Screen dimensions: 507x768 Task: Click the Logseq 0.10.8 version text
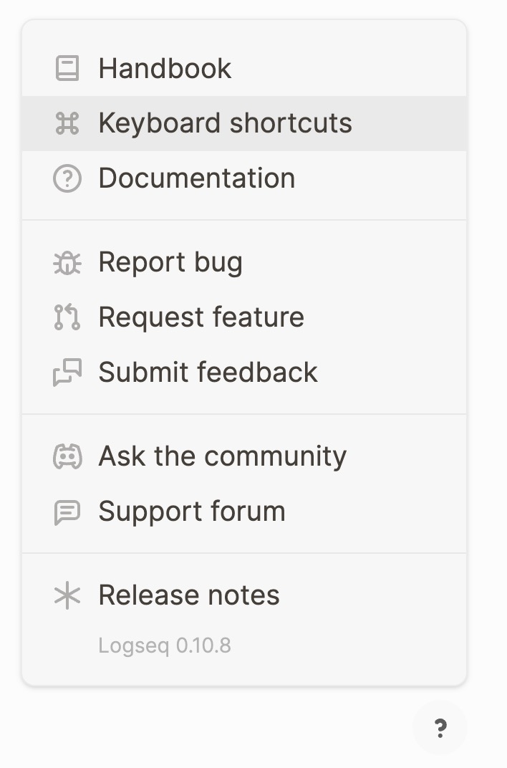(x=165, y=646)
